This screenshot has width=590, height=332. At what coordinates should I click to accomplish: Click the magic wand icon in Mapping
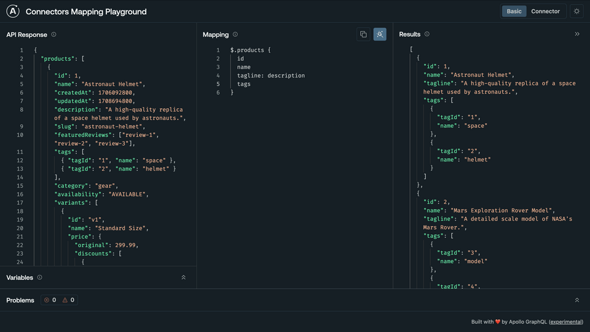380,34
